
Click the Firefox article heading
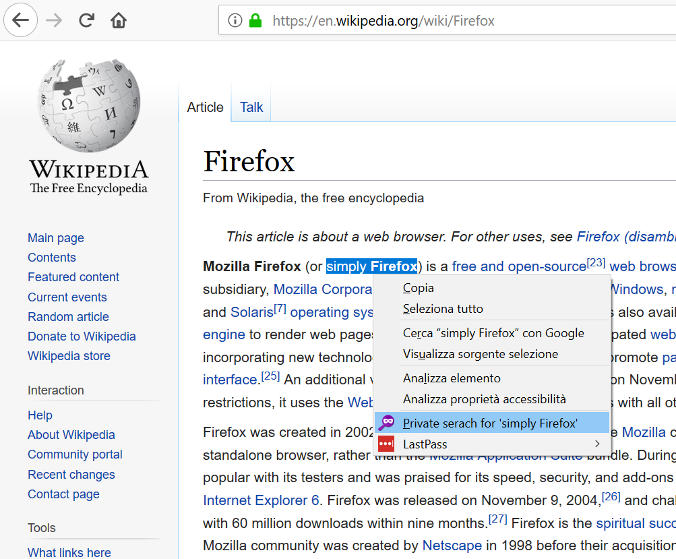pos(249,161)
